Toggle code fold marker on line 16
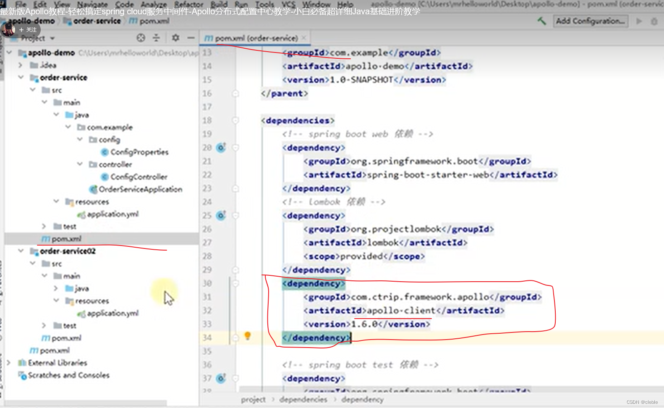This screenshot has height=408, width=664. 235,93
